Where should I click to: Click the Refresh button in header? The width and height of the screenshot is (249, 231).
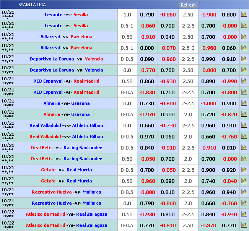tap(188, 5)
